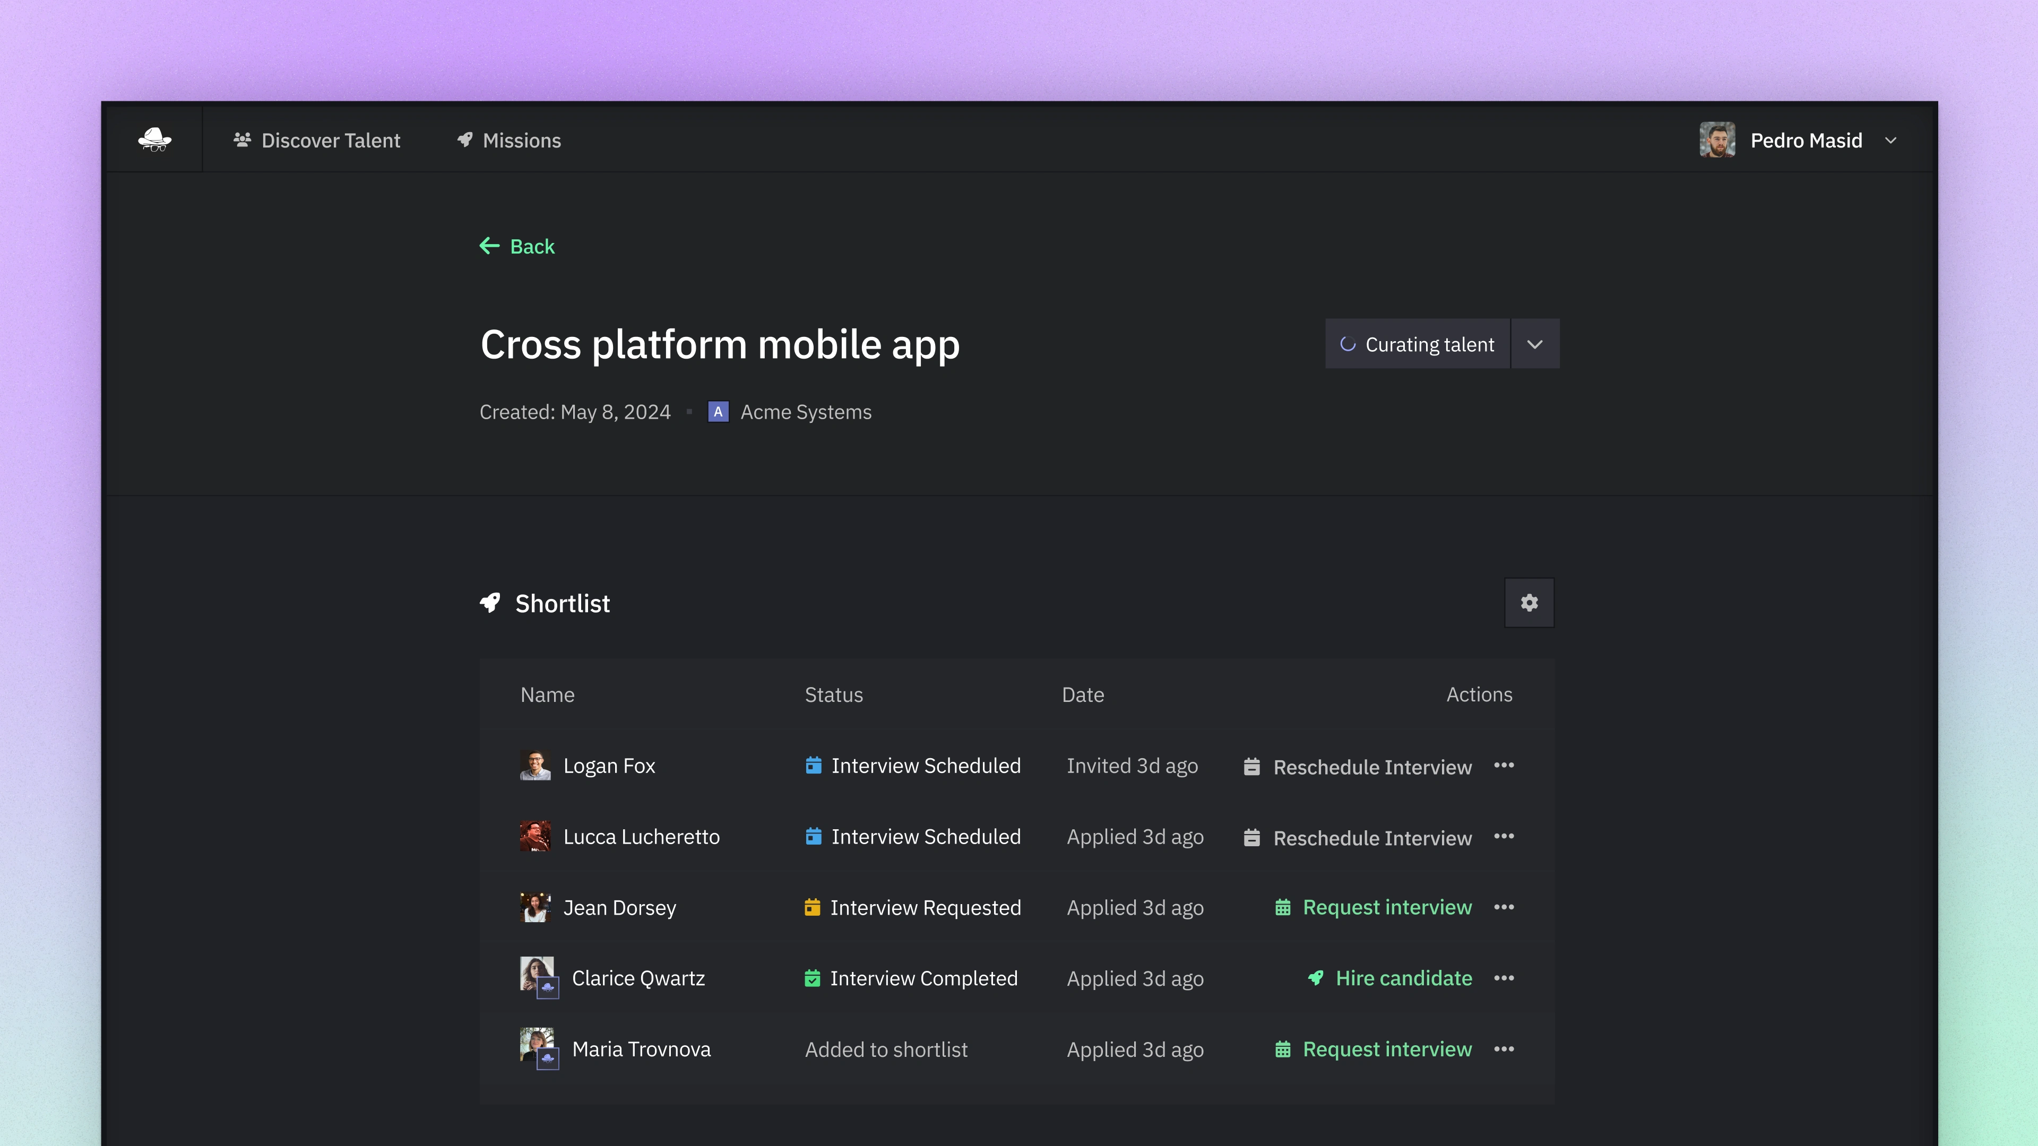2038x1146 pixels.
Task: Click Clarice Qwartz's Interview Completed status text
Action: (923, 978)
